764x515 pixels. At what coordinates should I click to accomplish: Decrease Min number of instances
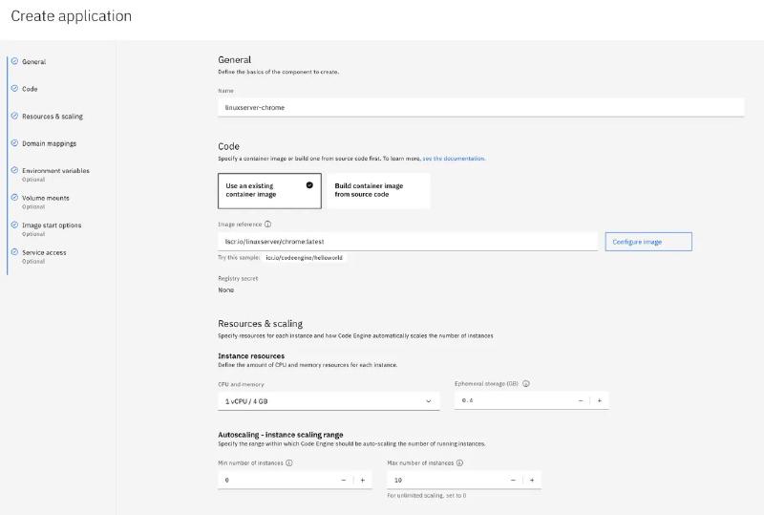click(344, 480)
